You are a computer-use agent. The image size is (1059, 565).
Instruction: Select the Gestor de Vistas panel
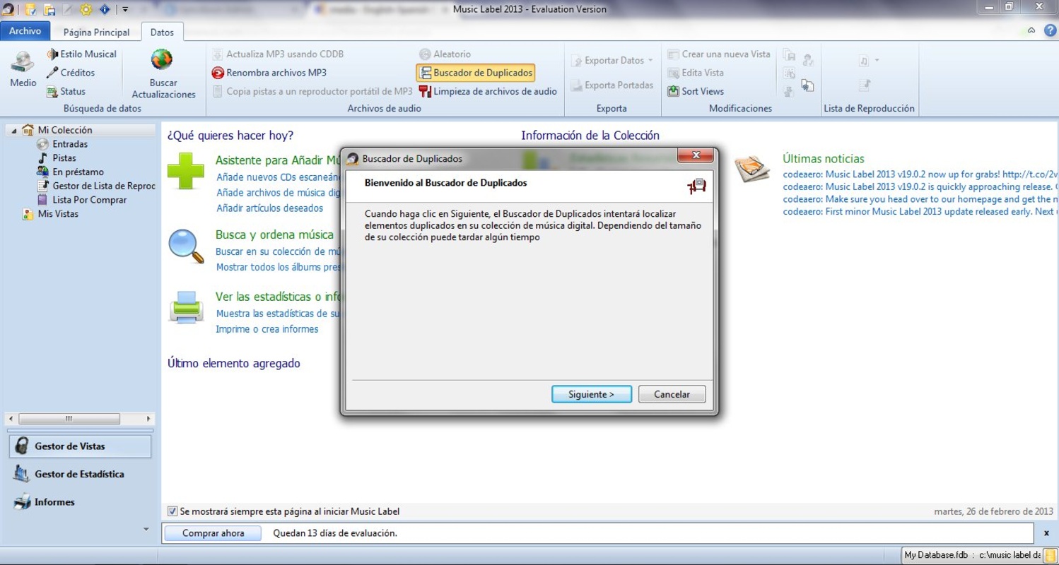78,446
